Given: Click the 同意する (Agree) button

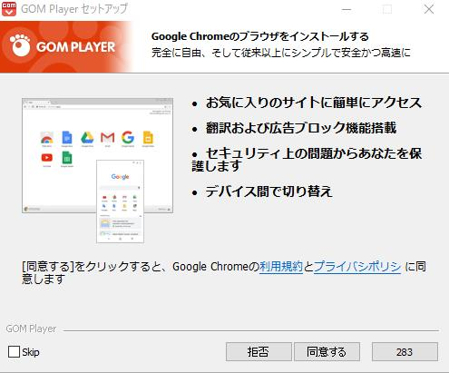Looking at the screenshot, I should coord(327,352).
